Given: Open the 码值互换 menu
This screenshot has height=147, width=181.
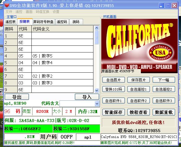Looking at the screenshot, I should [42, 12].
